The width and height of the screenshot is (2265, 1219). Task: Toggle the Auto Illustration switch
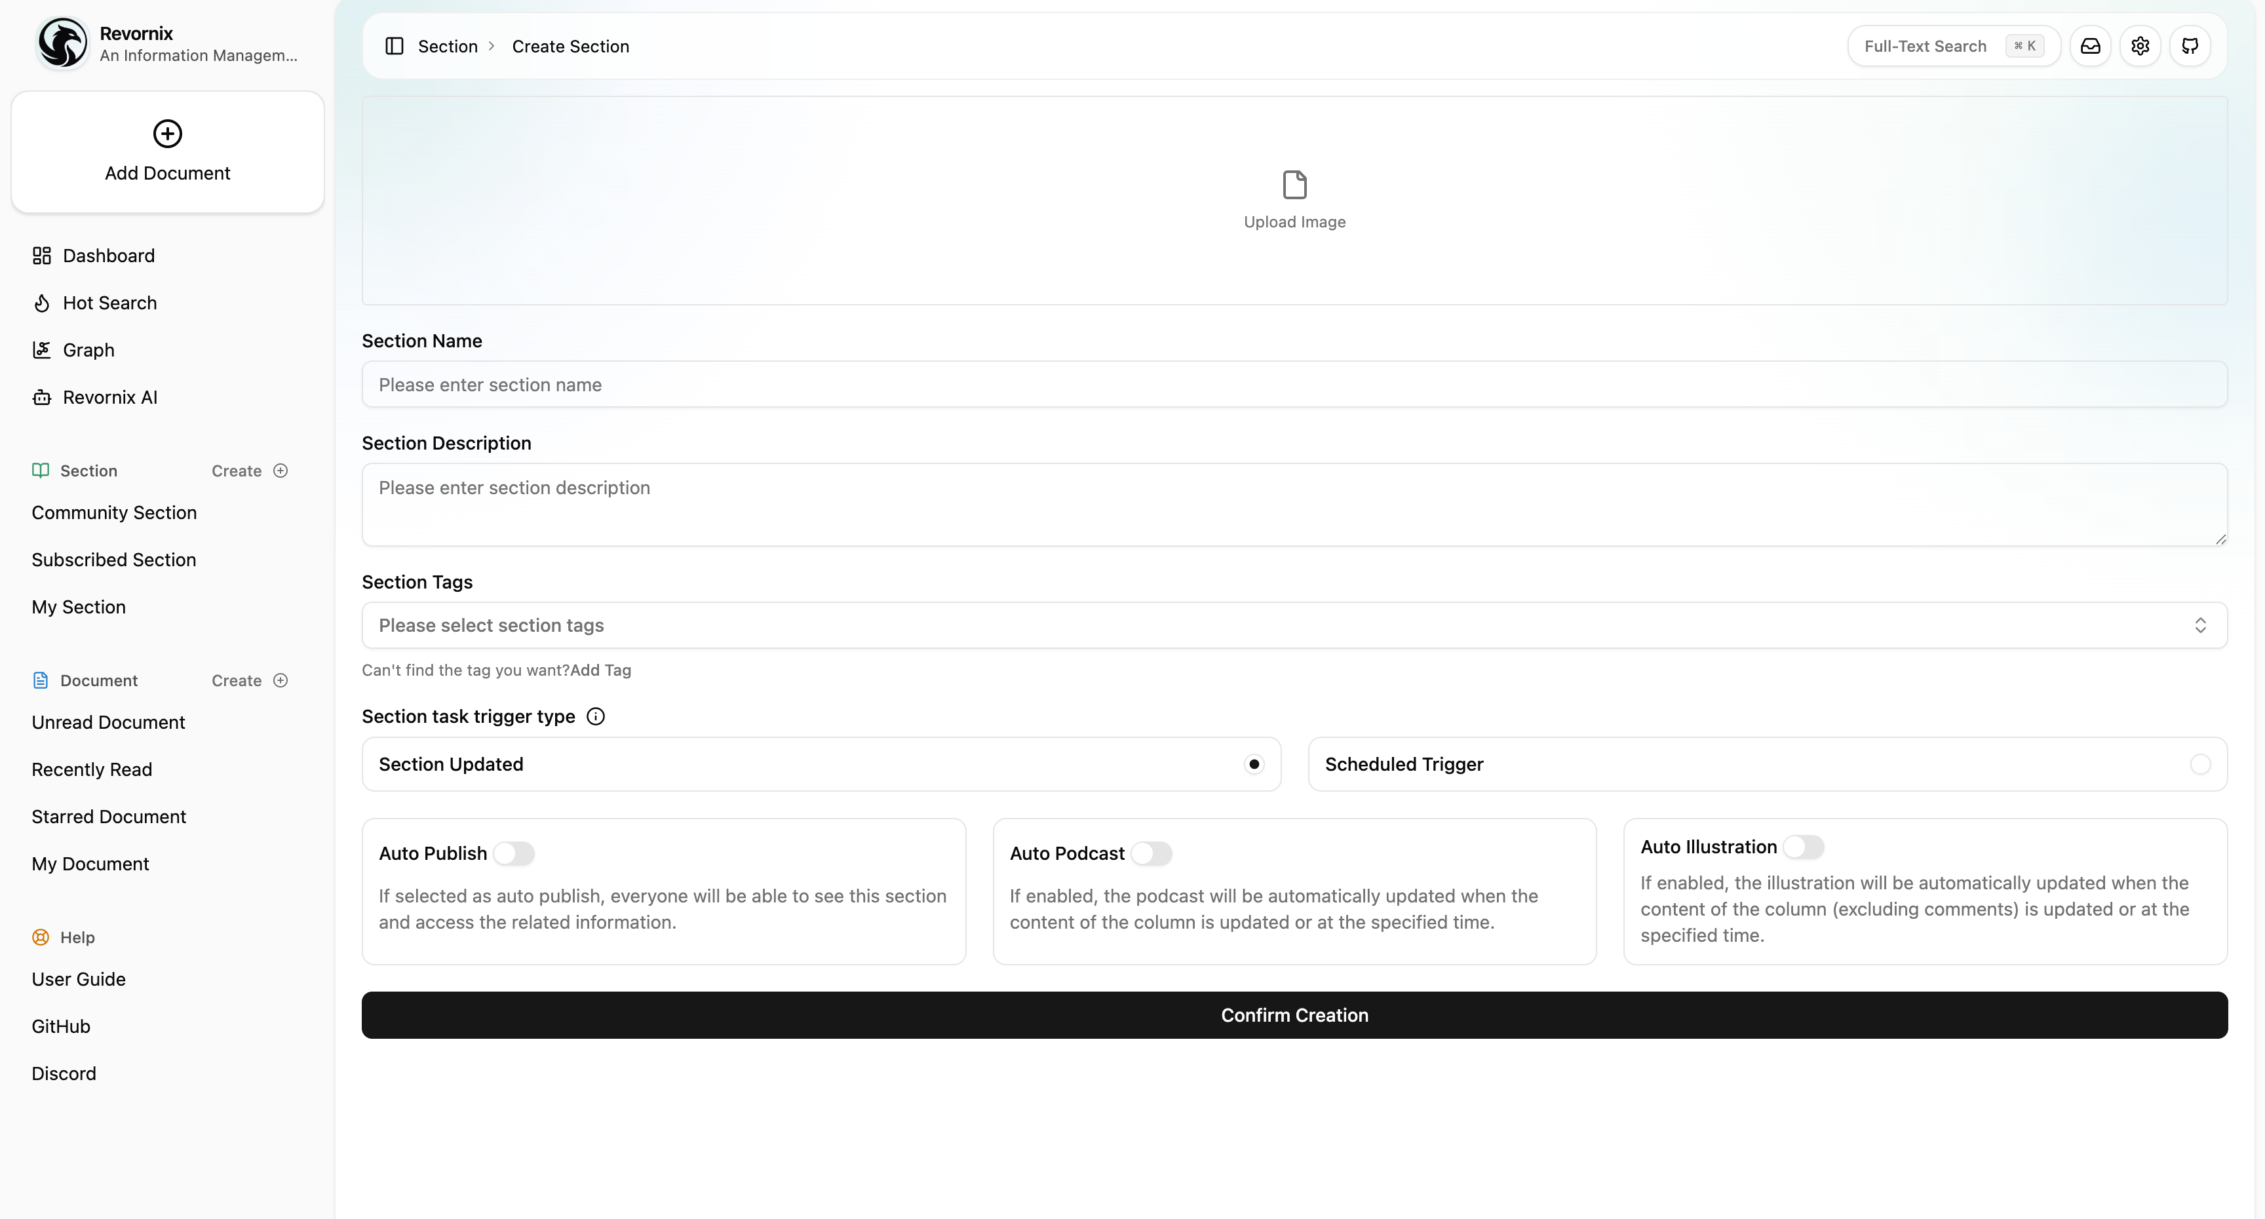(1802, 846)
